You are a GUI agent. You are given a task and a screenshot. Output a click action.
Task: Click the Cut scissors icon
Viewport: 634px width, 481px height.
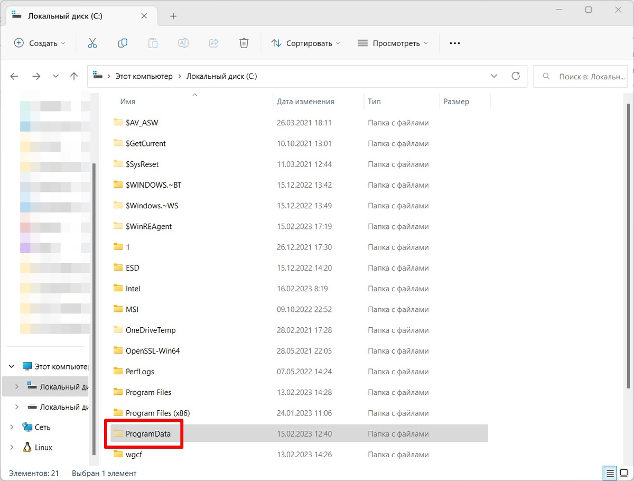[92, 43]
